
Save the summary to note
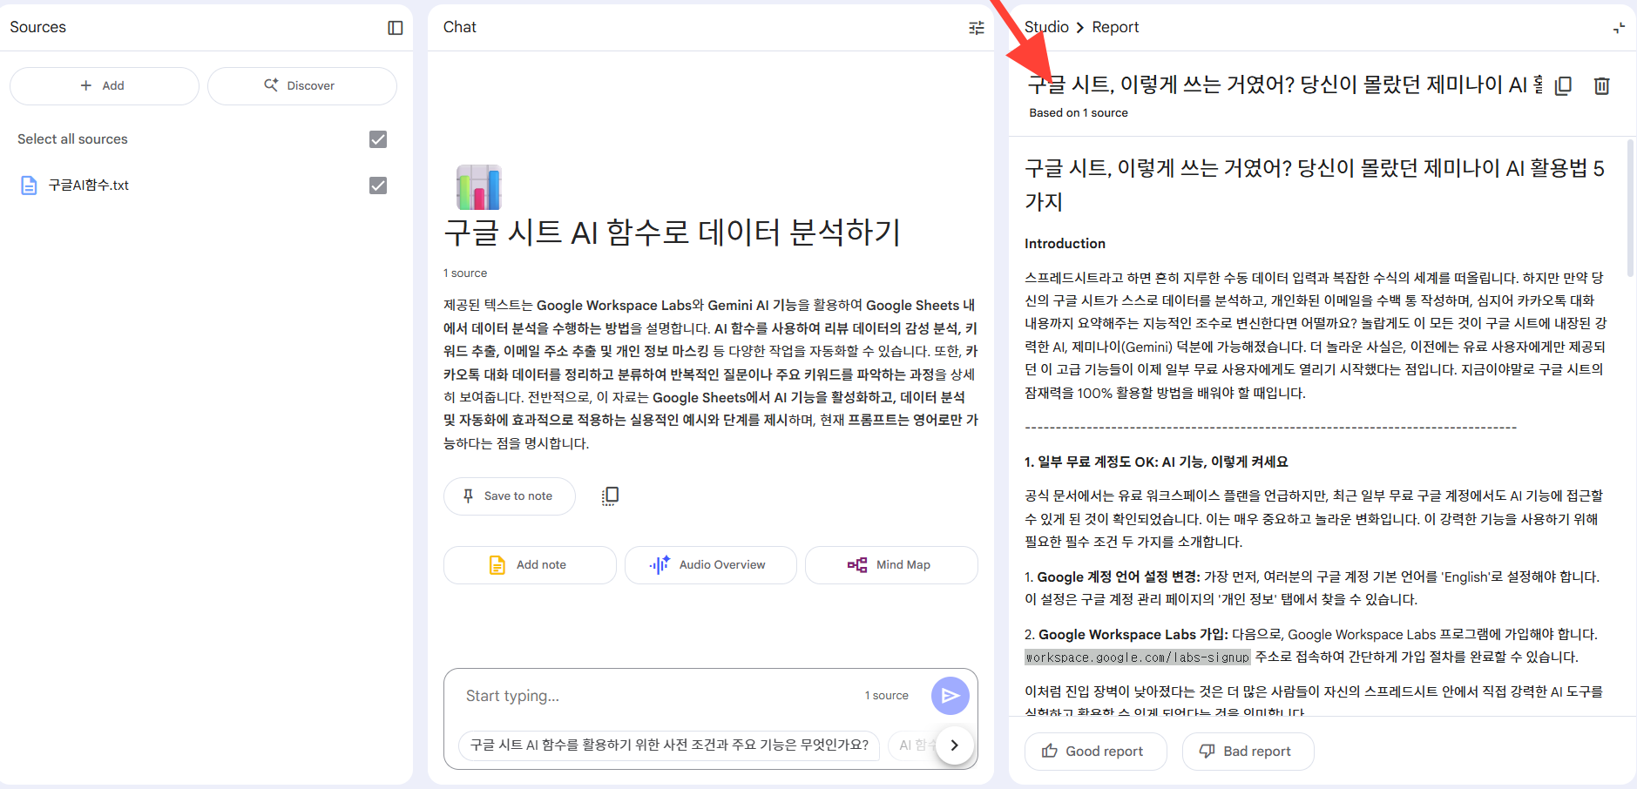tap(510, 496)
